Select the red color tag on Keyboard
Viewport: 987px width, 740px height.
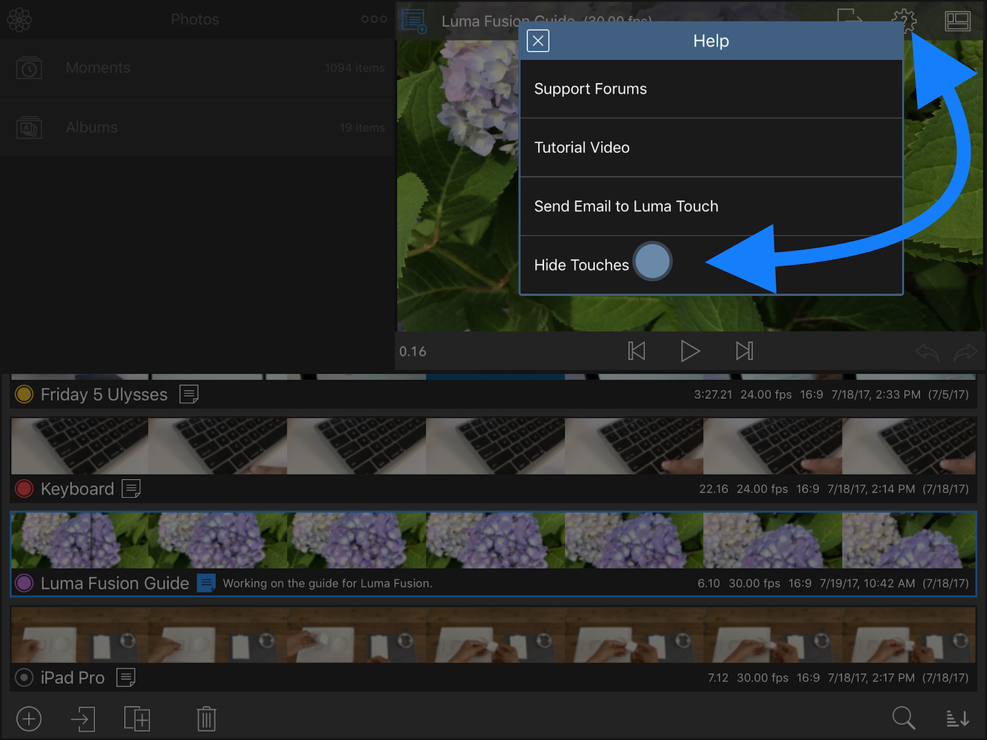24,489
